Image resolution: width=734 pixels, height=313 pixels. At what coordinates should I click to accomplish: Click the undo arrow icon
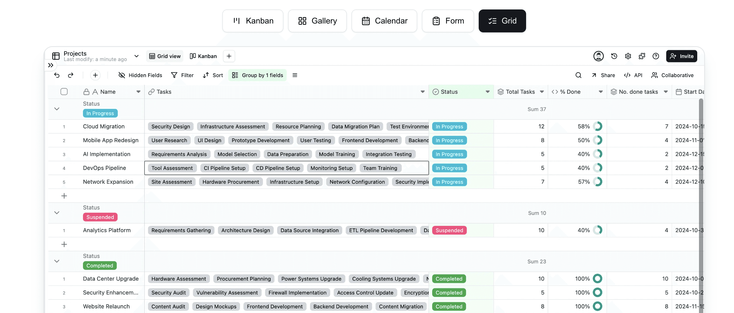tap(57, 75)
